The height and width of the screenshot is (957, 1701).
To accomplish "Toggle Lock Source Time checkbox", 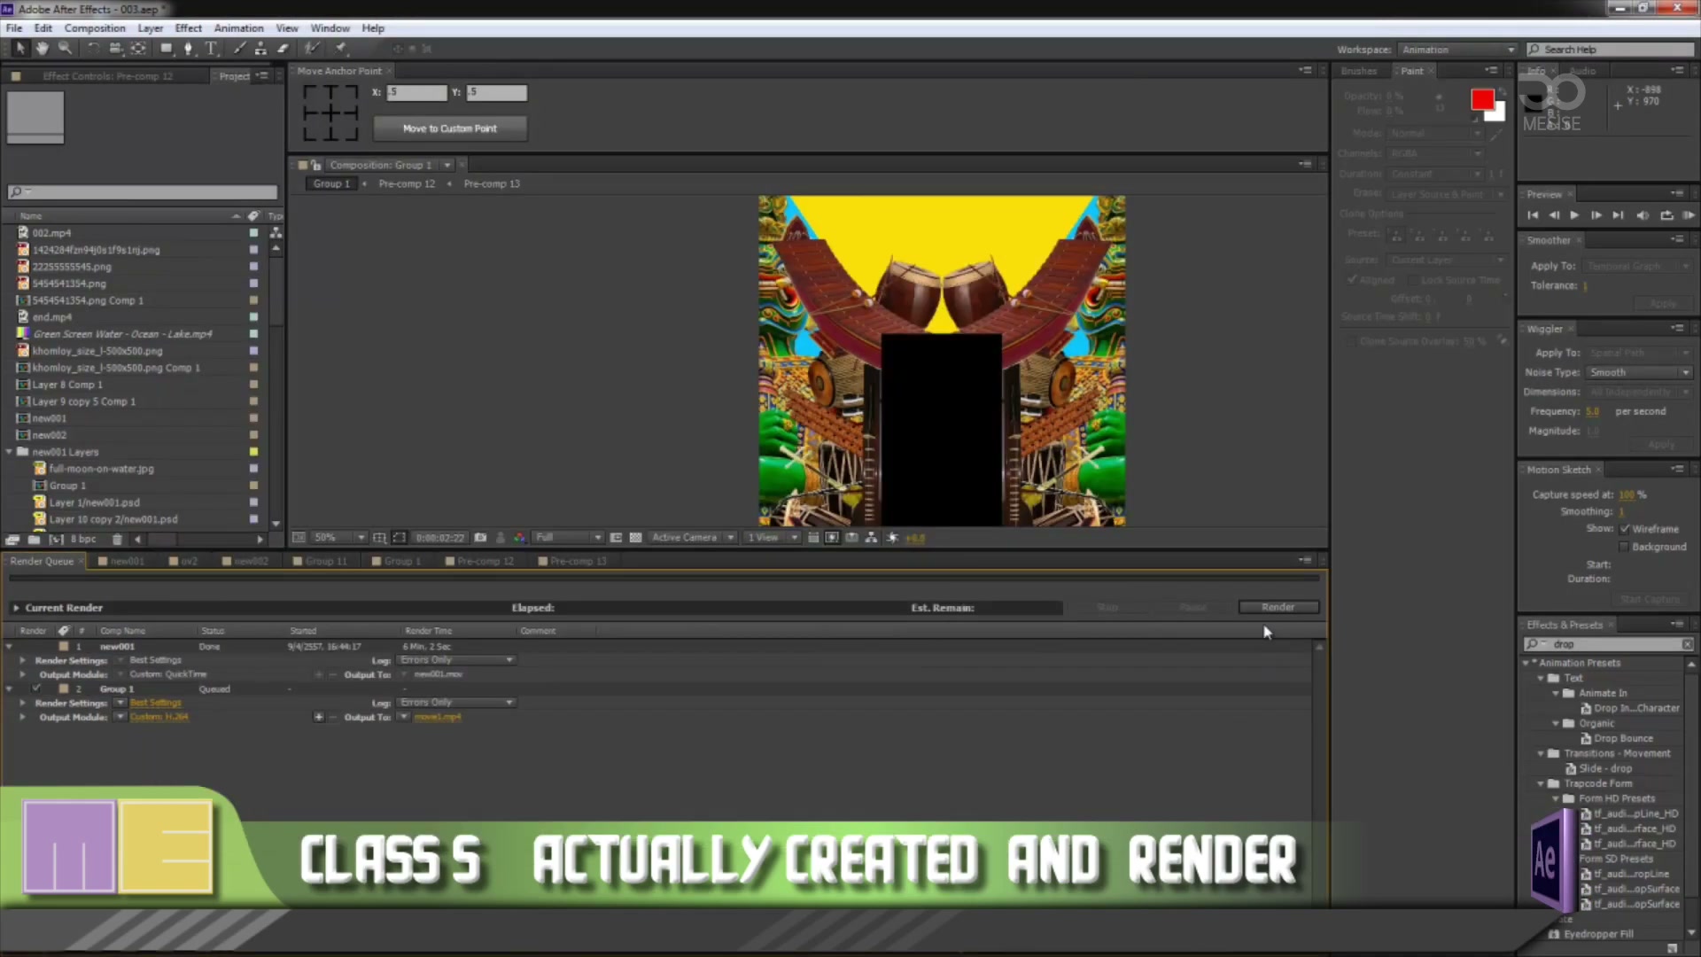I will pyautogui.click(x=1413, y=280).
